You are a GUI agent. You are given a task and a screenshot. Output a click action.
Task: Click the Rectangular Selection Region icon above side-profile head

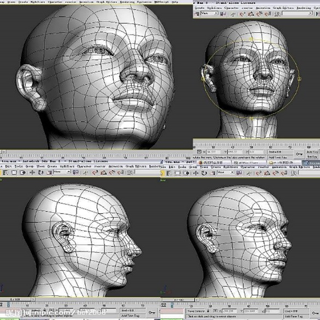(x=13, y=172)
